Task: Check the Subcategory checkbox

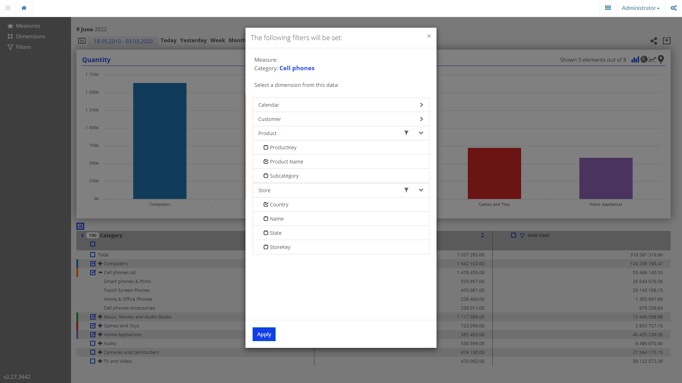Action: point(266,176)
